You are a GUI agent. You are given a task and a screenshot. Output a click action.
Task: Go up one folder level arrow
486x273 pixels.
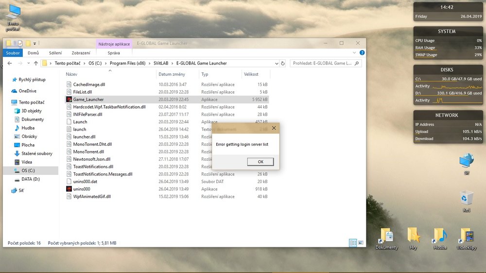point(36,63)
